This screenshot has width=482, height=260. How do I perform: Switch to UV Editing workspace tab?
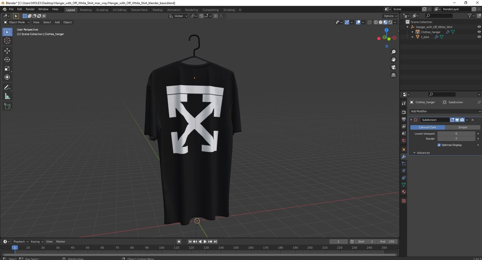click(119, 10)
